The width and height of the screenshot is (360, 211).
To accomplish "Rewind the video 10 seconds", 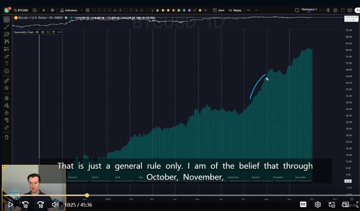I will point(25,205).
